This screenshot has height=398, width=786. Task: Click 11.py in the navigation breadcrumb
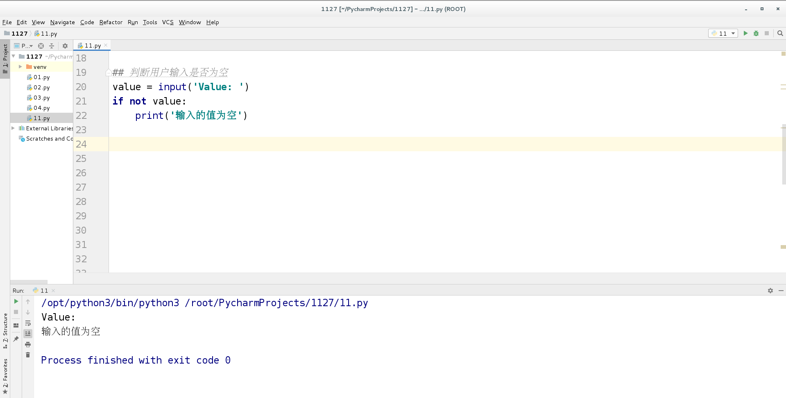pos(45,34)
